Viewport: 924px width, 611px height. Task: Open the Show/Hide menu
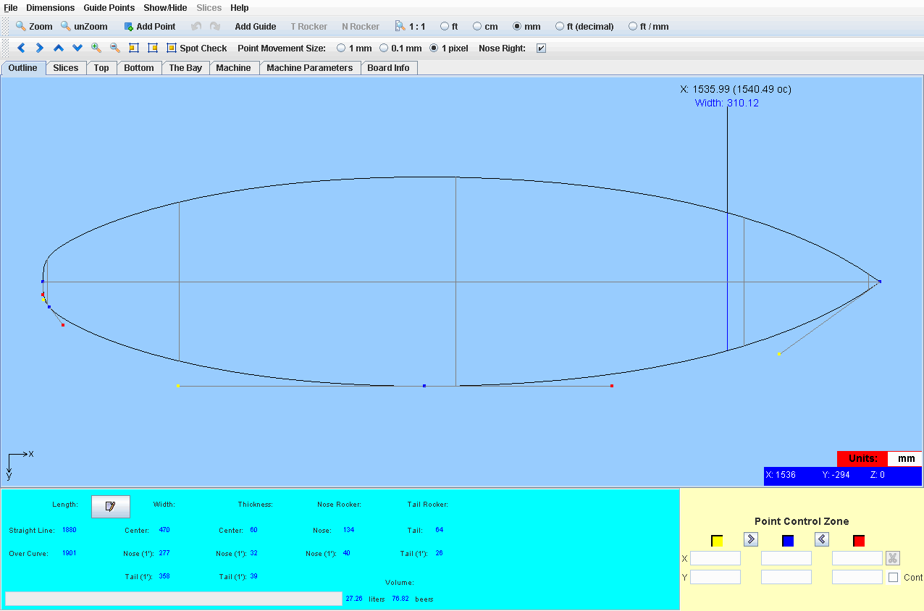click(x=165, y=8)
